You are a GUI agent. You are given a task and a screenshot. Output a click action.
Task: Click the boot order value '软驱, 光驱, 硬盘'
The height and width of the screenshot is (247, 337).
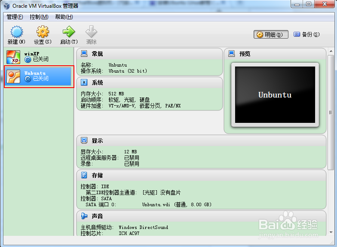[x=129, y=100]
